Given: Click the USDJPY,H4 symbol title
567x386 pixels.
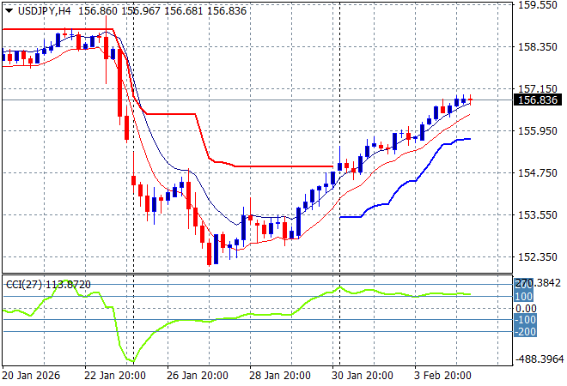Looking at the screenshot, I should [45, 11].
